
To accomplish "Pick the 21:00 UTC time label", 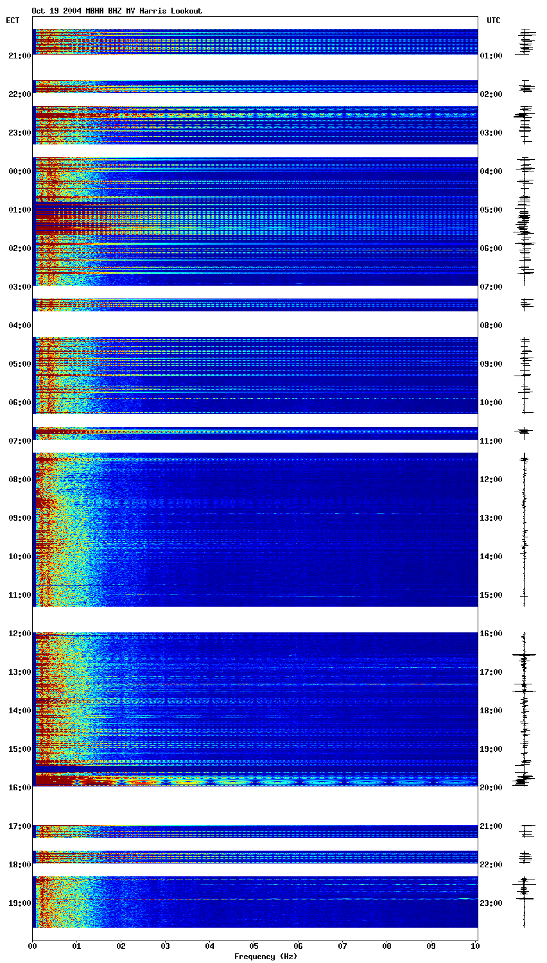I will [491, 826].
